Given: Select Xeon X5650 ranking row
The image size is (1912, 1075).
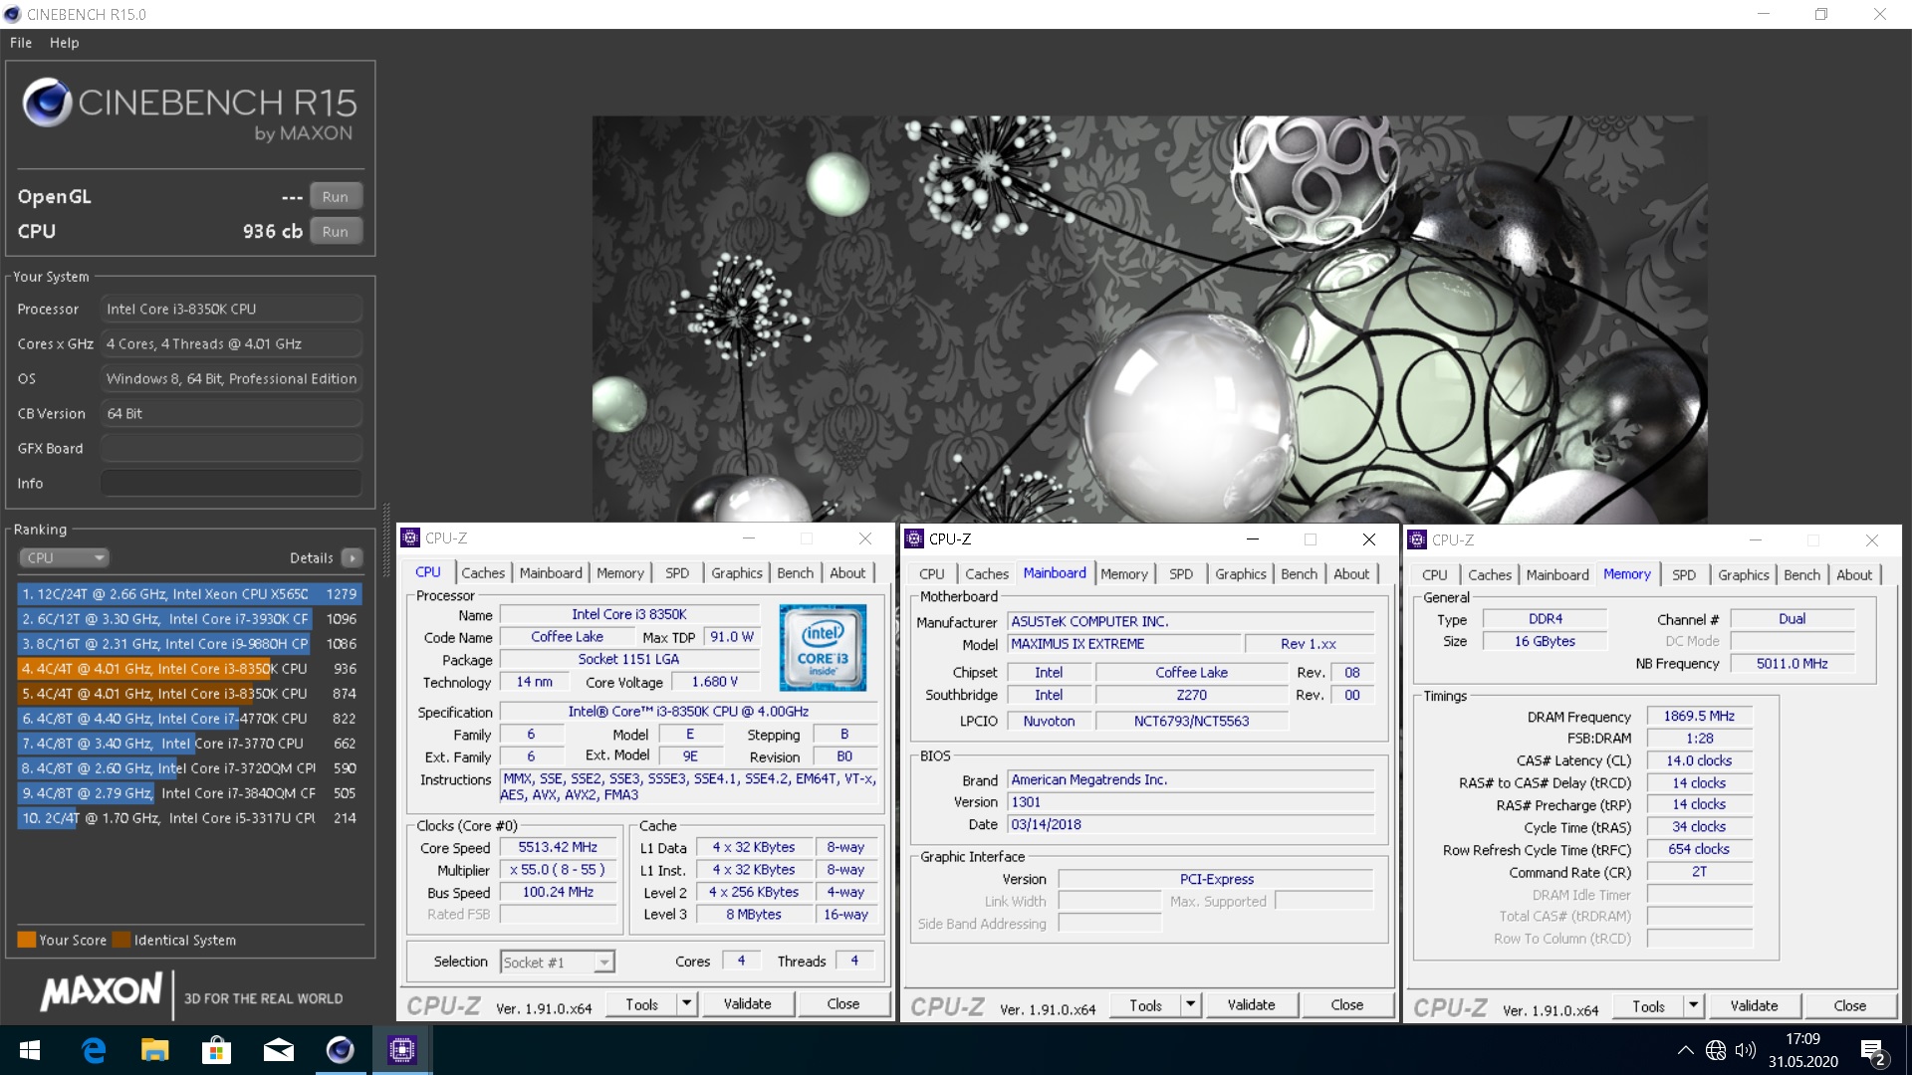Looking at the screenshot, I should click(189, 594).
